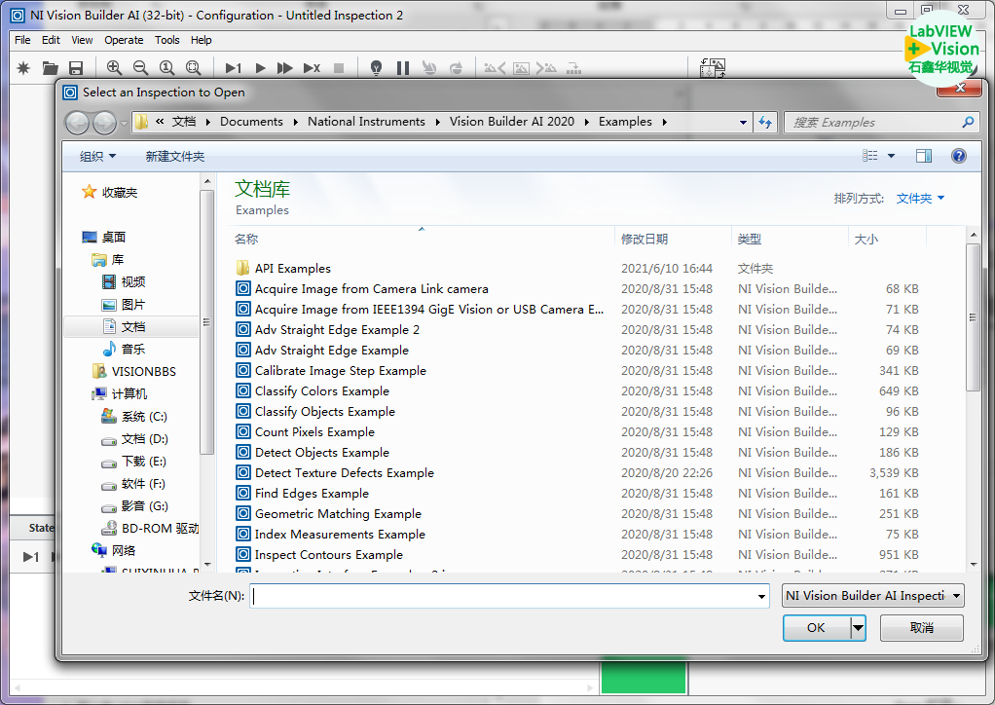Click the Save inspection floppy disk icon
The image size is (995, 705).
tap(76, 68)
